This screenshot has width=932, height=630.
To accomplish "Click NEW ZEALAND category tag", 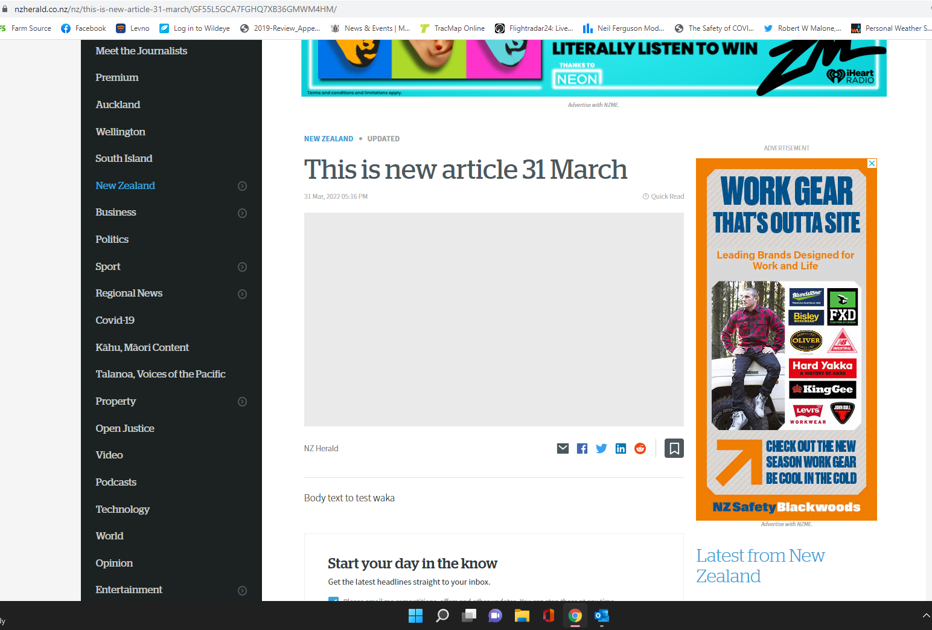I will coord(328,139).
